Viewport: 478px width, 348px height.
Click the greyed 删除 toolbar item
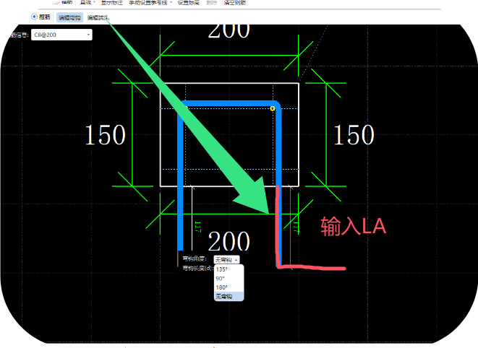pyautogui.click(x=212, y=2)
